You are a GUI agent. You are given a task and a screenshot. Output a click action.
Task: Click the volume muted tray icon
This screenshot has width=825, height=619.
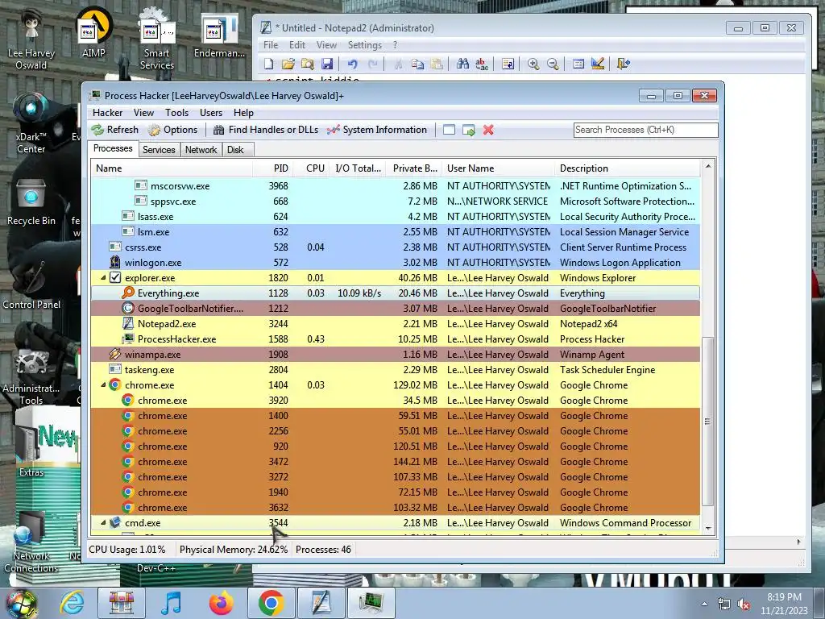(744, 604)
